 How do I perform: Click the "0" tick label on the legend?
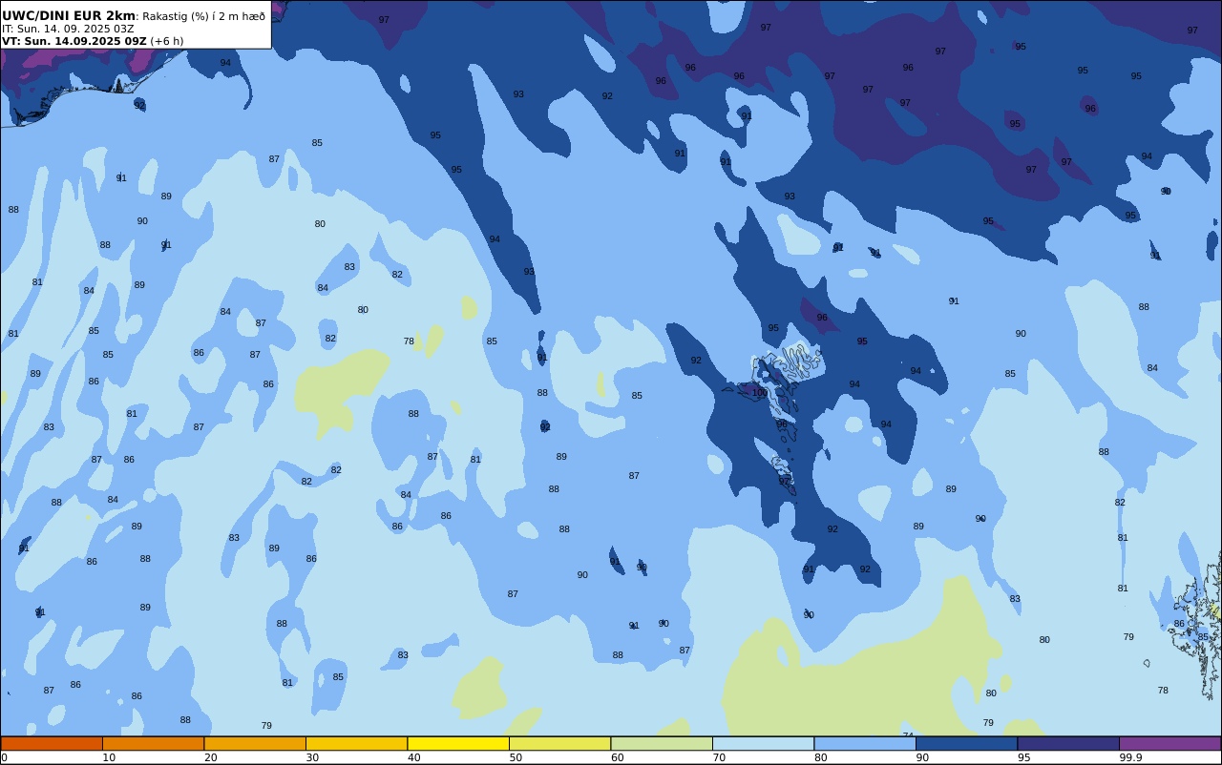point(4,757)
